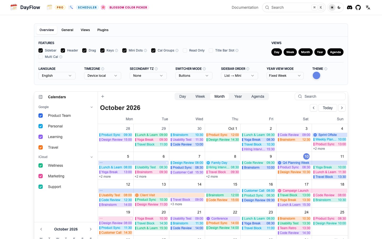Toggle the Marketing calendar checkbox
Screen dimensions: 382x239
(x=41, y=176)
